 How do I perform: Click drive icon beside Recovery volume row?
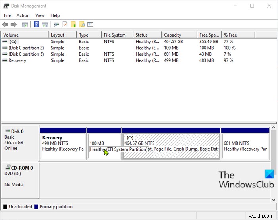pos(5,60)
